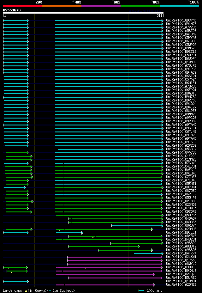
Task: Select the UniRef100_C6TJM2 label
Action: [x=181, y=132]
